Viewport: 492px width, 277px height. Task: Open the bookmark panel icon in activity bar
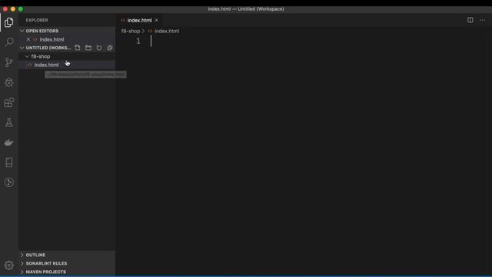[8, 162]
